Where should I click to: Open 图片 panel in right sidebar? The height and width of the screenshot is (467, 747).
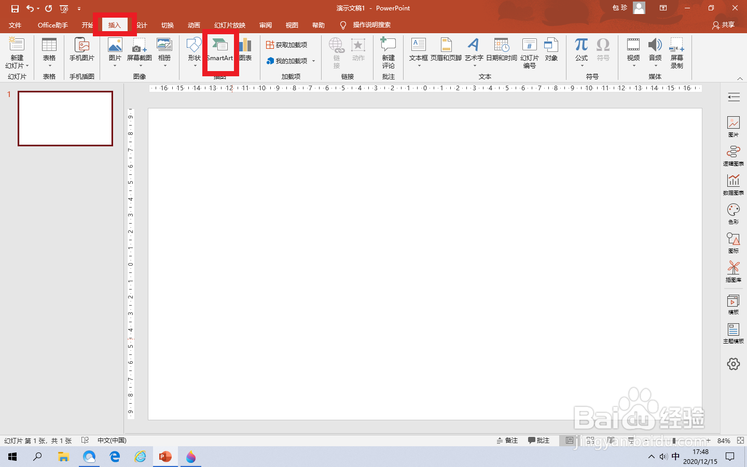click(734, 127)
